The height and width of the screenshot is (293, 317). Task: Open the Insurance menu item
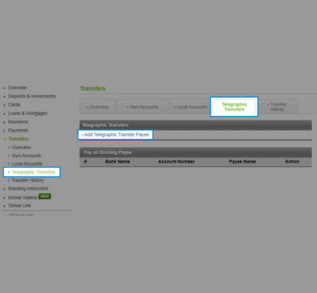tap(17, 122)
